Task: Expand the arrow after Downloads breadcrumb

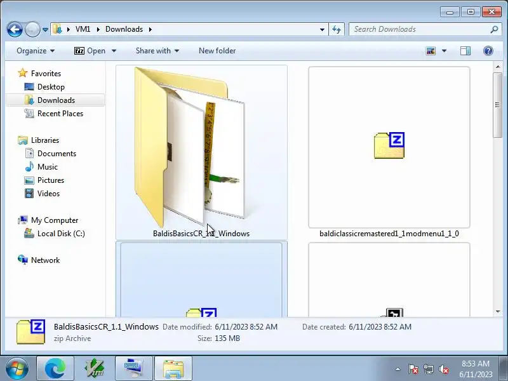Action: point(150,29)
